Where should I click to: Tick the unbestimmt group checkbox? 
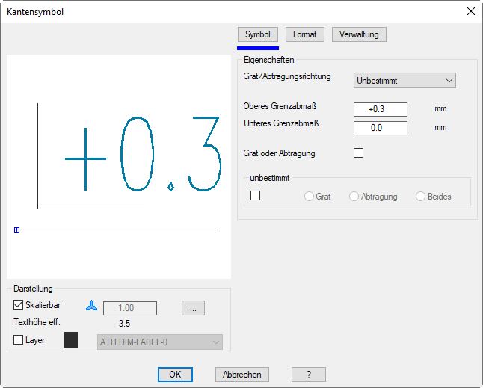tap(256, 196)
